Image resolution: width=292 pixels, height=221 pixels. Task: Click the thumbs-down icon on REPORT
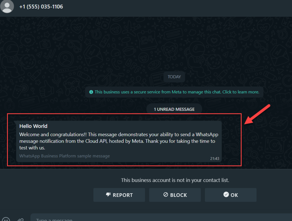coord(108,195)
